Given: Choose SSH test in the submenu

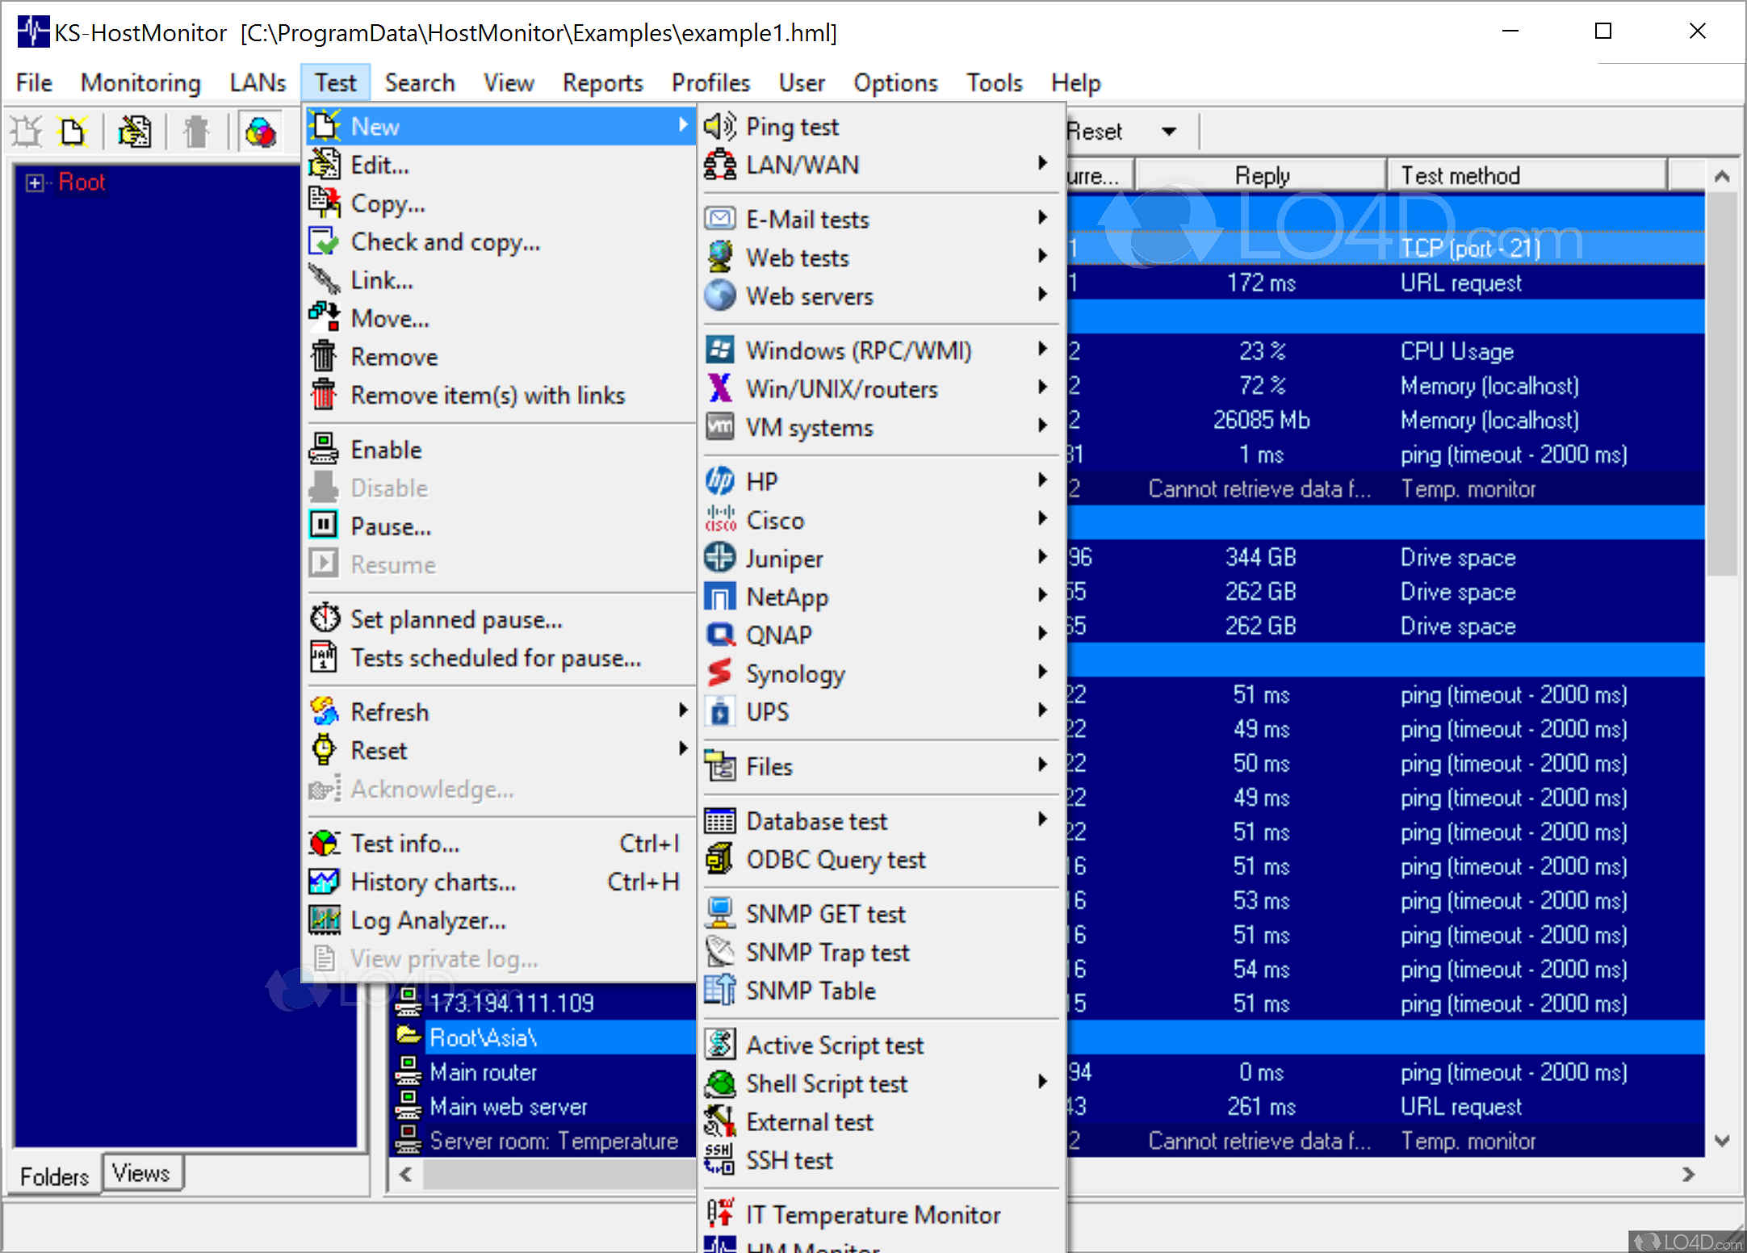Looking at the screenshot, I should click(790, 1160).
